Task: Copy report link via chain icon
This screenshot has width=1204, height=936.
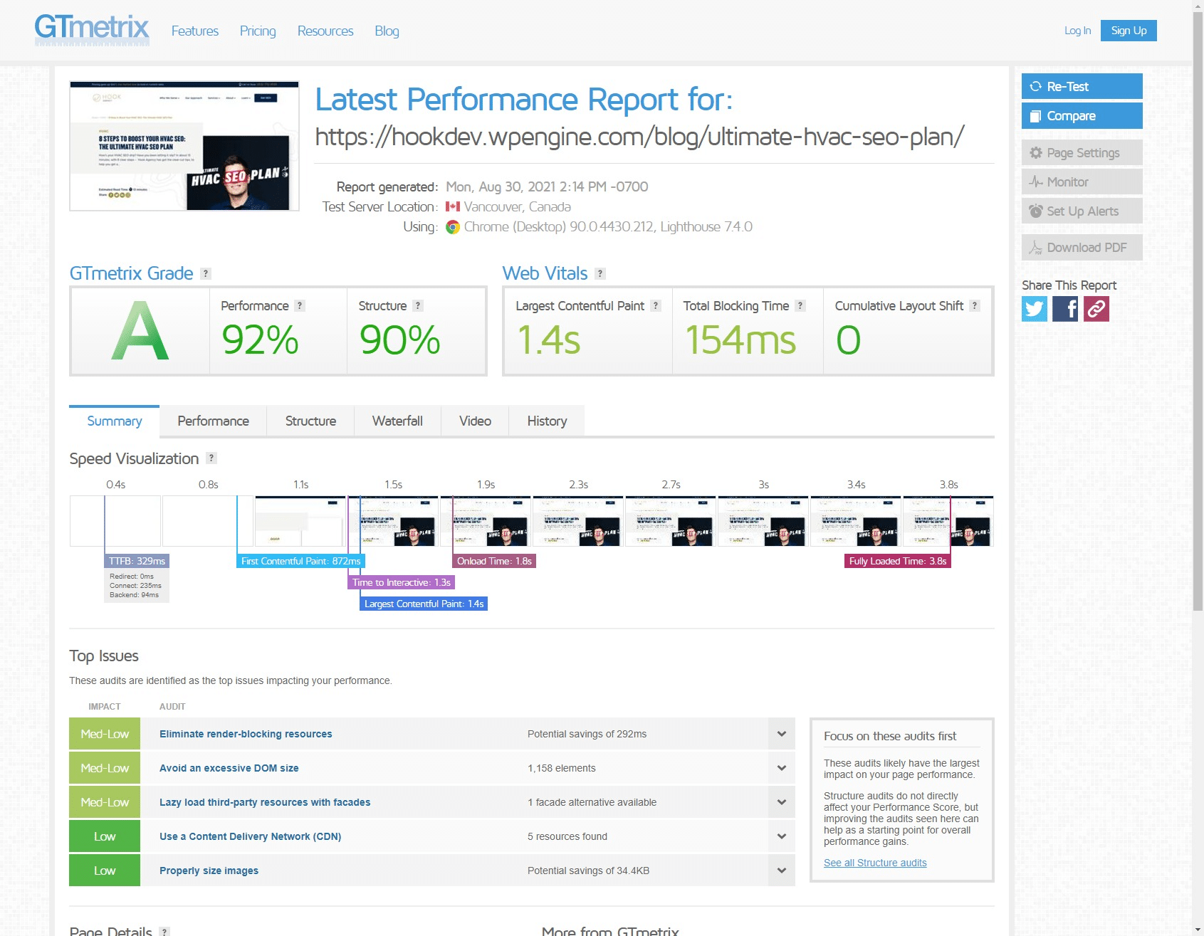Action: pos(1096,309)
